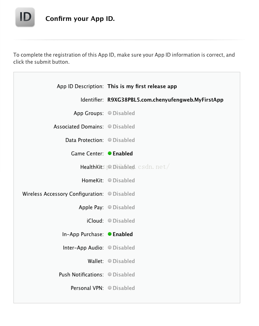
Task: Click the 'Confirm your App ID.' heading
Action: click(80, 19)
